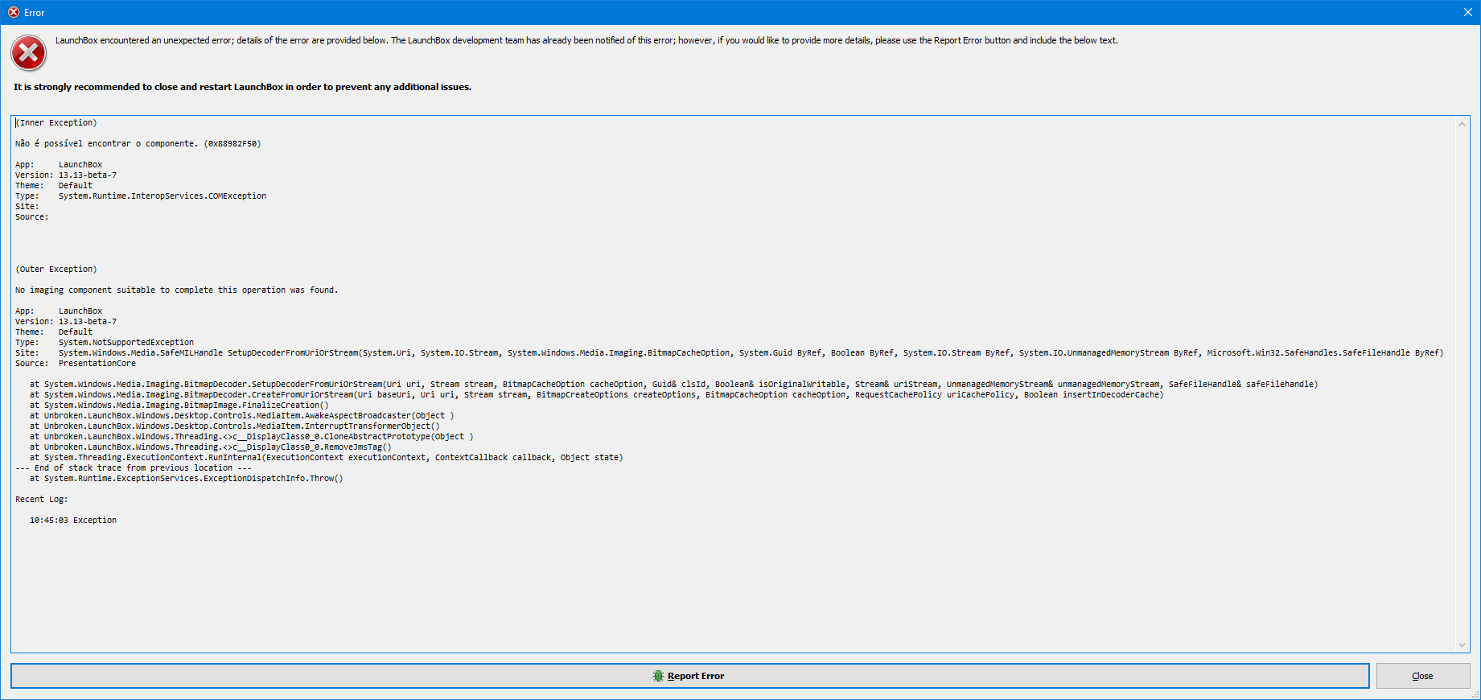Click the scrollbar up arrow
The height and width of the screenshot is (700, 1481).
coord(1462,123)
